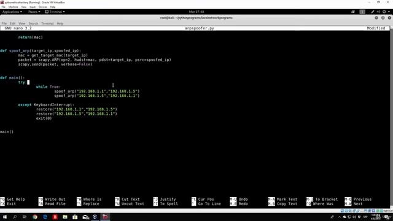Maximize the Kali terminal window
Screen dimensions: 393x221
click(383, 18)
